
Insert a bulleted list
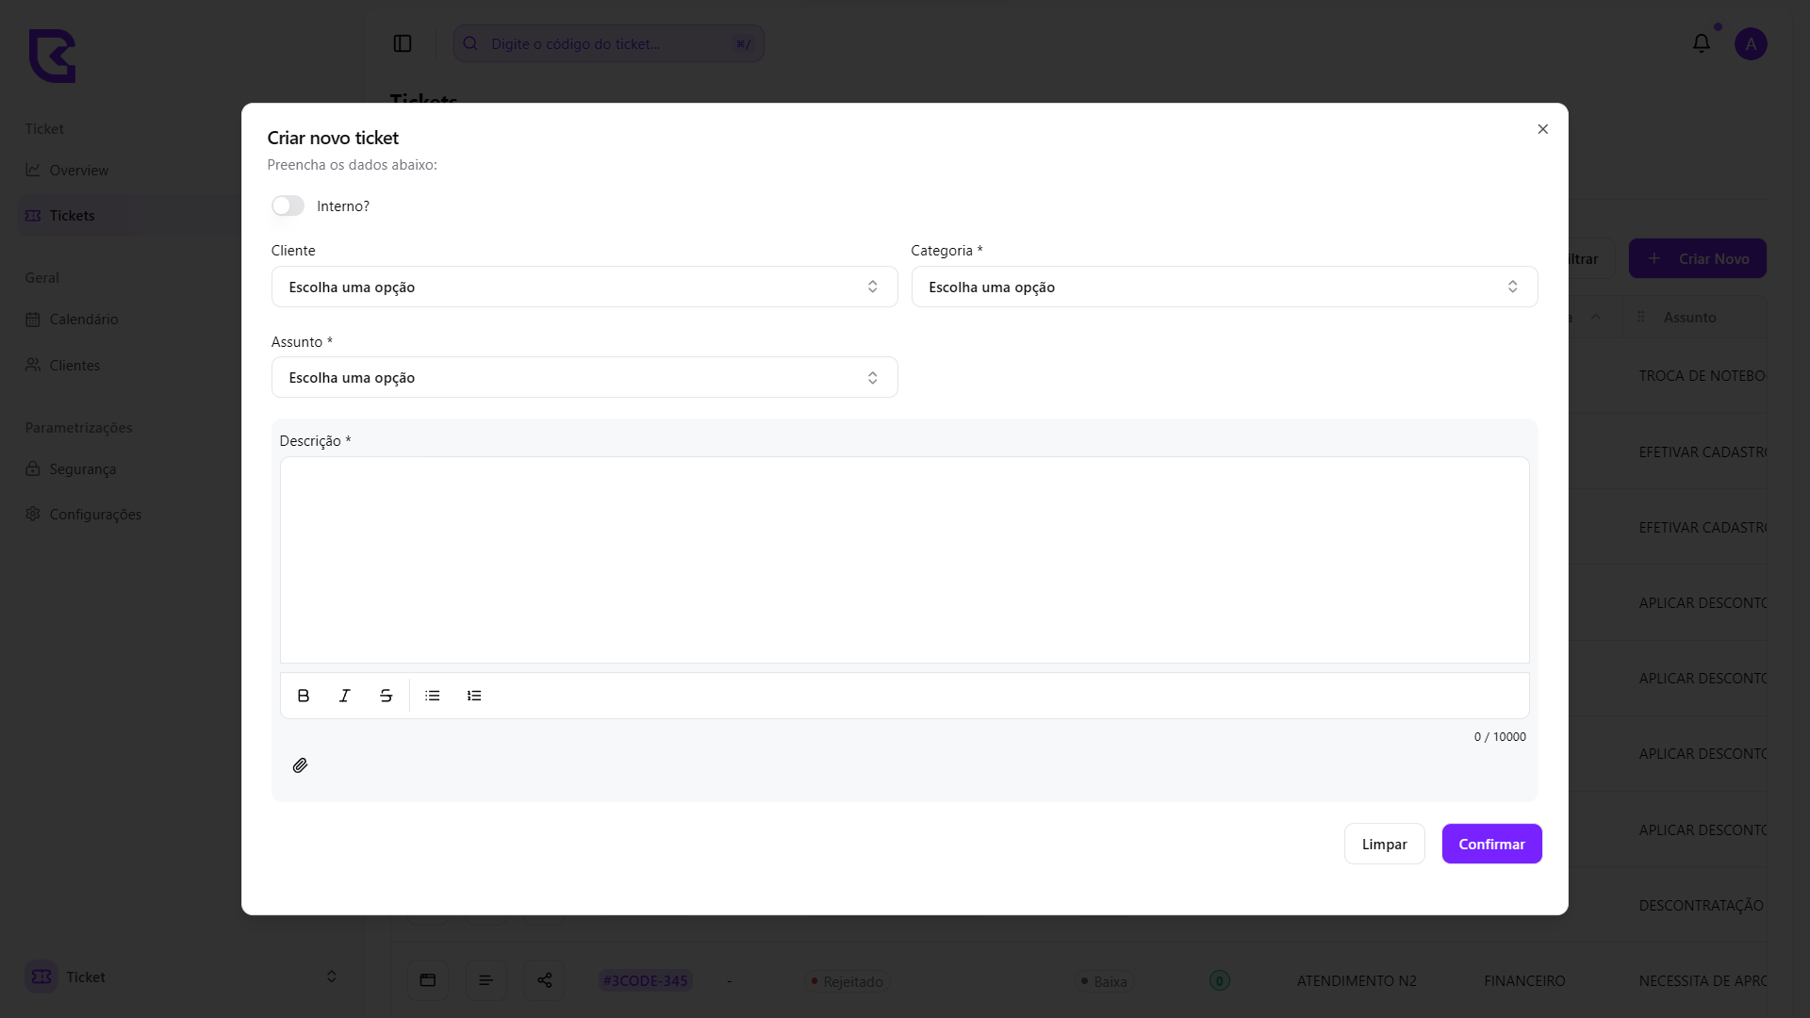pyautogui.click(x=433, y=696)
